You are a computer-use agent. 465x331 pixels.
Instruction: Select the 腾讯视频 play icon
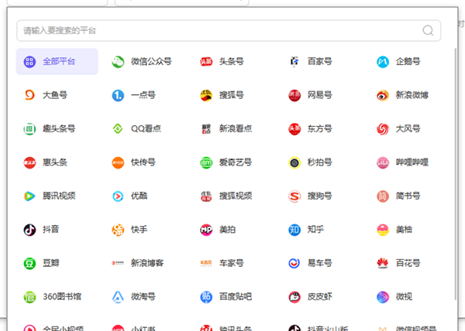[x=29, y=196]
